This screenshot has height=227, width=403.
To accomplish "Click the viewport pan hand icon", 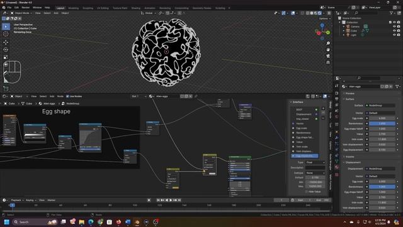I will point(328,50).
